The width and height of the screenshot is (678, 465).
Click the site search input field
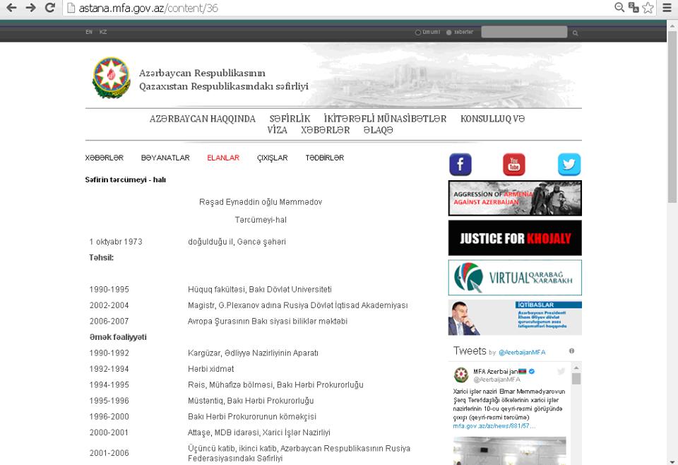pyautogui.click(x=523, y=32)
